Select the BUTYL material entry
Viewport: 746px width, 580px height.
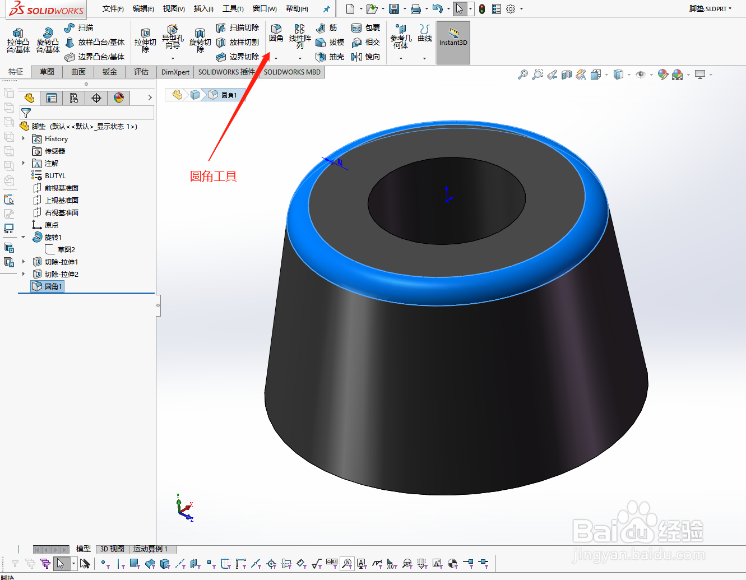click(49, 175)
